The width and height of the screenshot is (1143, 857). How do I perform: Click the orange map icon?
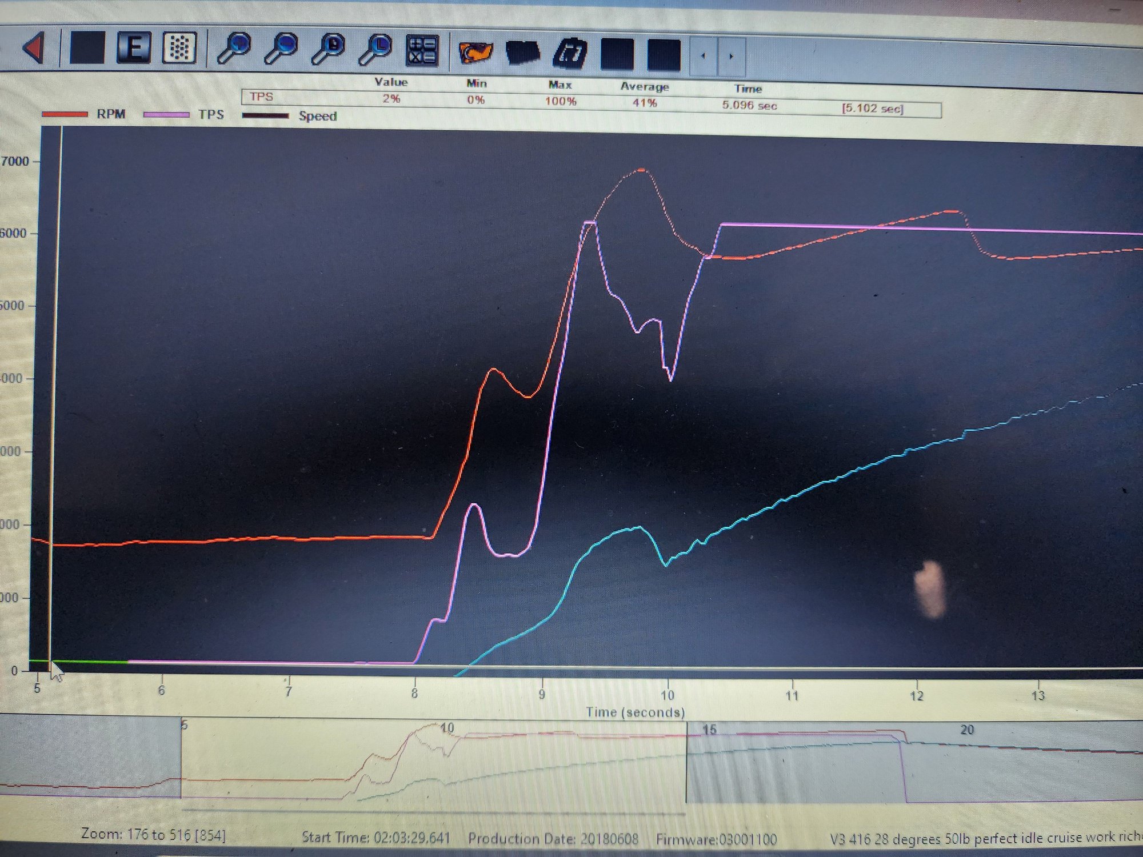(475, 53)
